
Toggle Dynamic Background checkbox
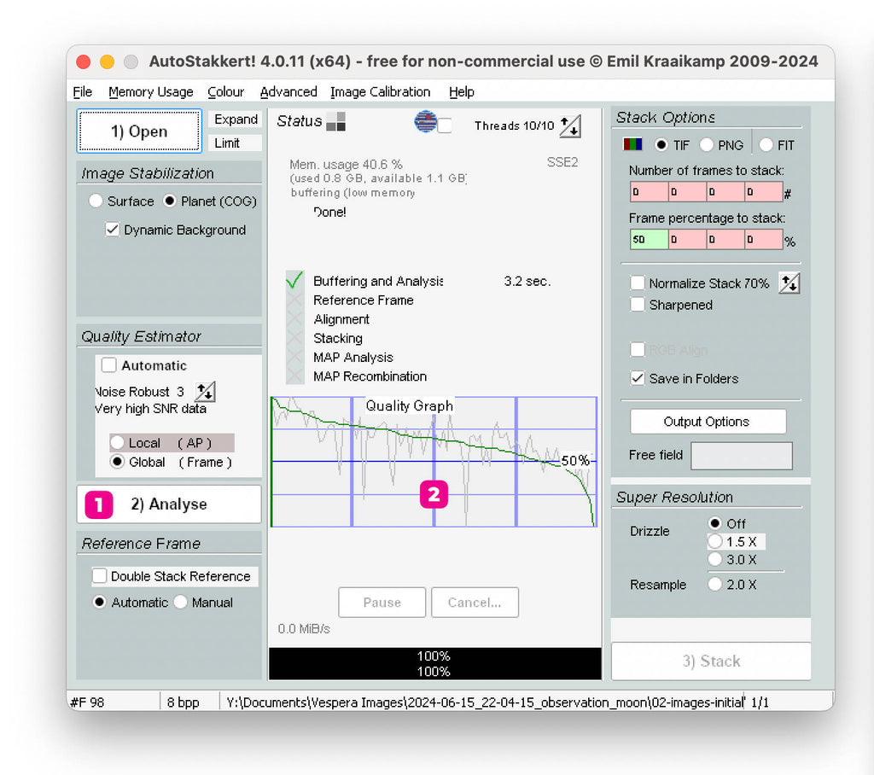[113, 230]
